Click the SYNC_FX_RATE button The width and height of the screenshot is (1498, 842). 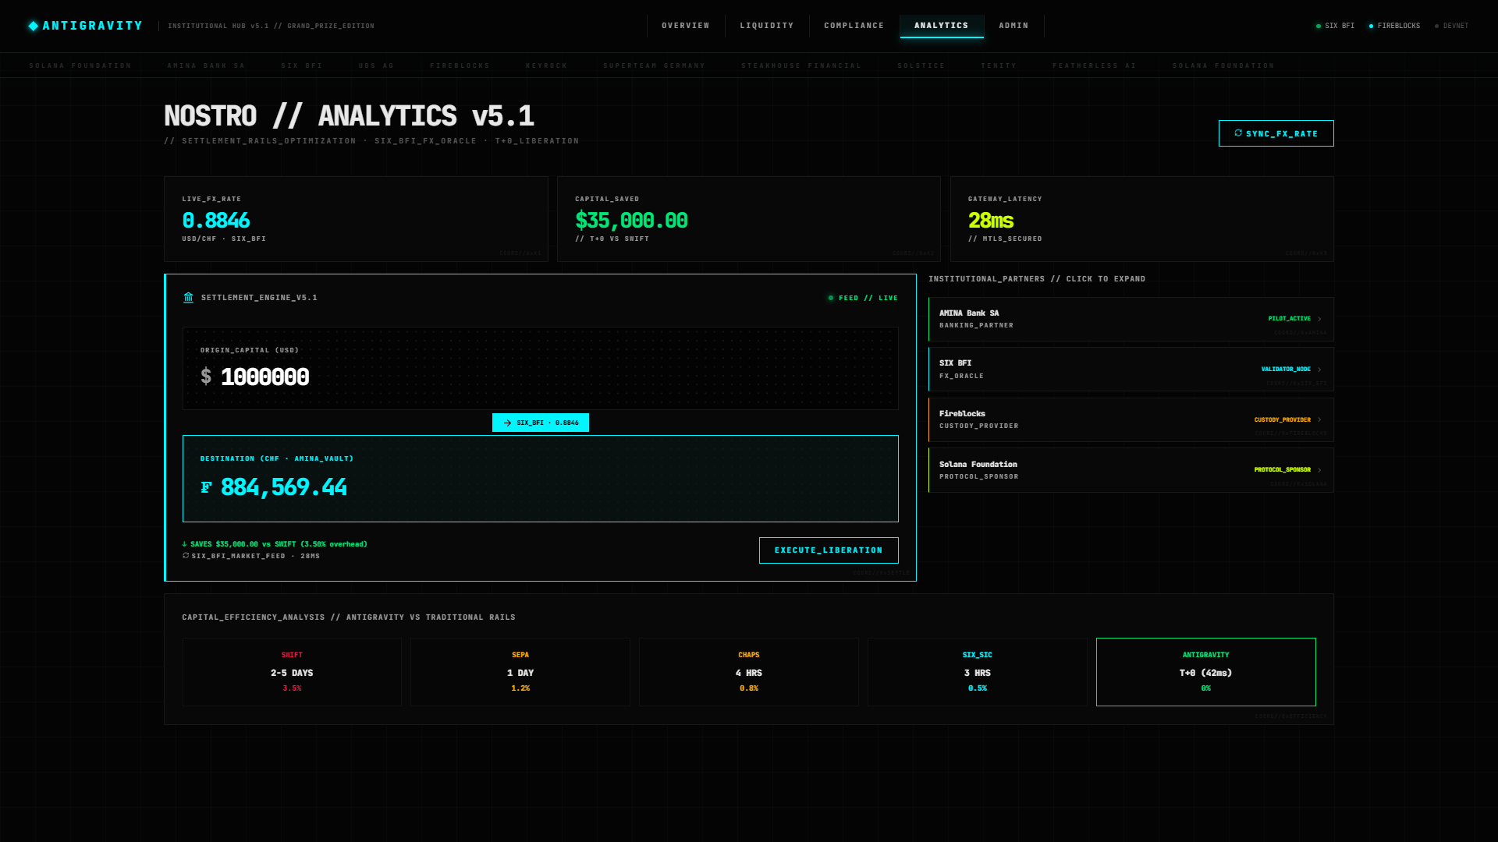click(1276, 133)
